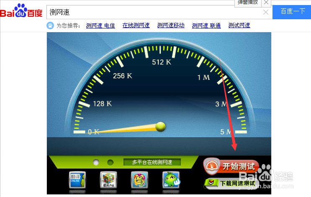Image resolution: width=311 pixels, height=197 pixels.
Task: Click the speedometer icon on start test button
Action: [x=212, y=166]
